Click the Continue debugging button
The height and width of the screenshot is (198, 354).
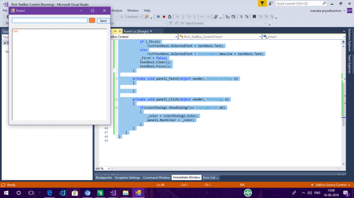click(131, 17)
